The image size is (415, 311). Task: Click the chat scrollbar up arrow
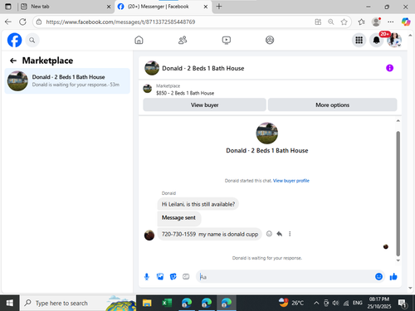pyautogui.click(x=398, y=121)
